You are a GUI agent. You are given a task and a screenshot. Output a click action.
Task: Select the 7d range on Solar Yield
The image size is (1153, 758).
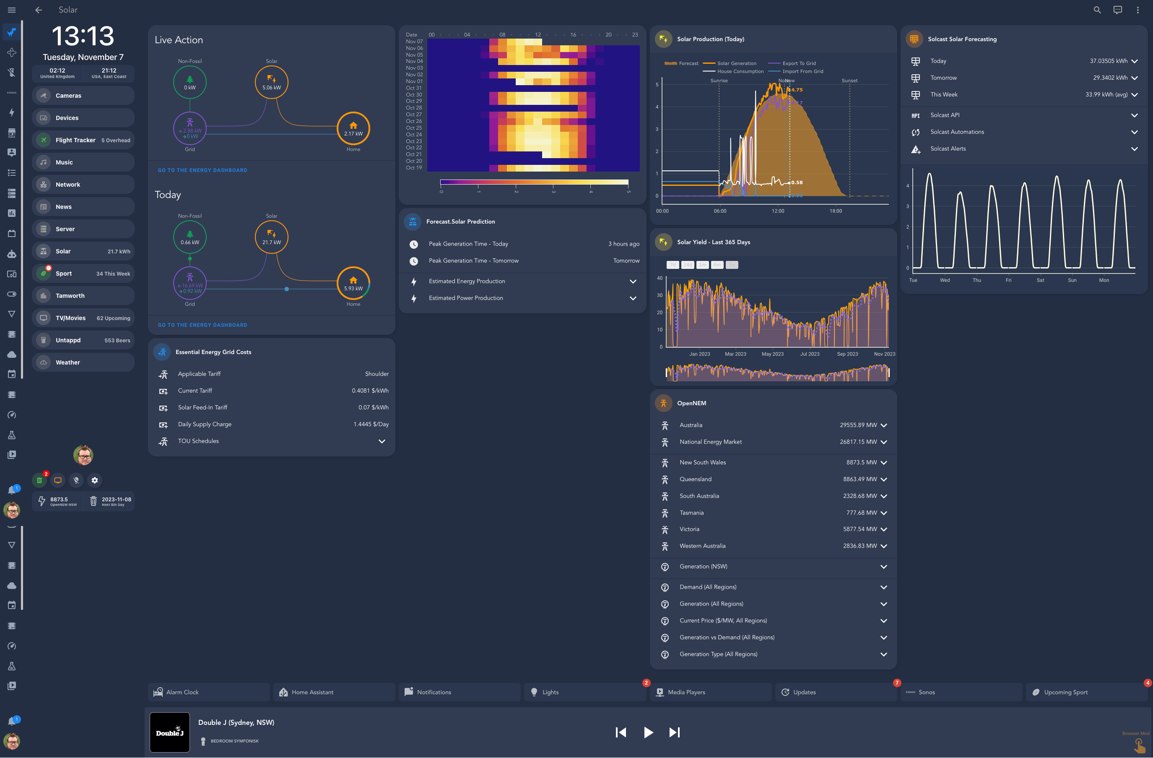[673, 265]
